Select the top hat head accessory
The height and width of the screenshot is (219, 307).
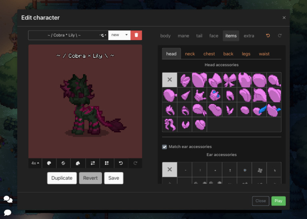coord(215,80)
